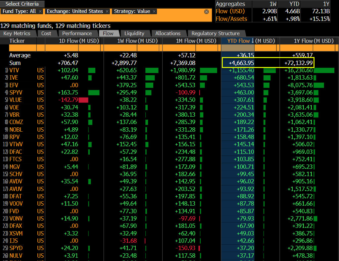Remove the Exchange: United States filter
Image resolution: width=339 pixels, height=261 pixels.
(x=107, y=12)
